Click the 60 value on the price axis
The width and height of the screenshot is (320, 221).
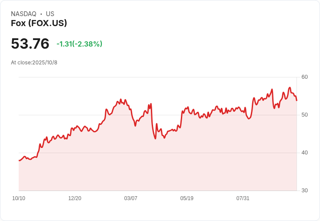pos(304,77)
